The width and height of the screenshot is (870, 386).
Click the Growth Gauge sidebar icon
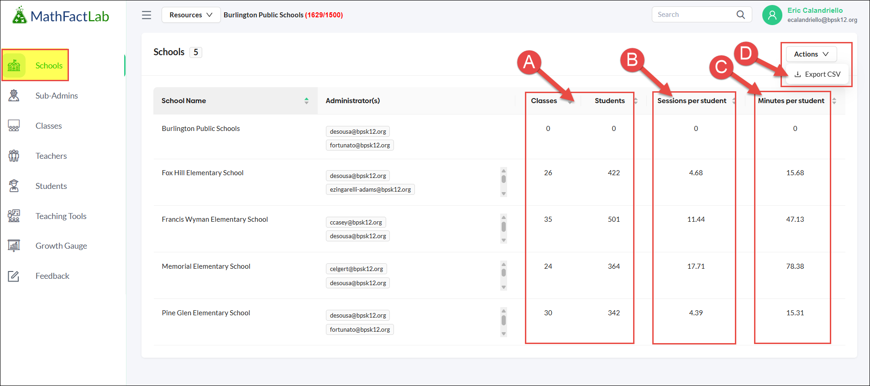(14, 245)
